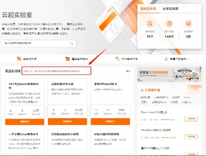Screen dimensions: 206x156
Task: Open 基于ECS搭建云上个人论坛 lab title
Action: pyautogui.click(x=155, y=148)
